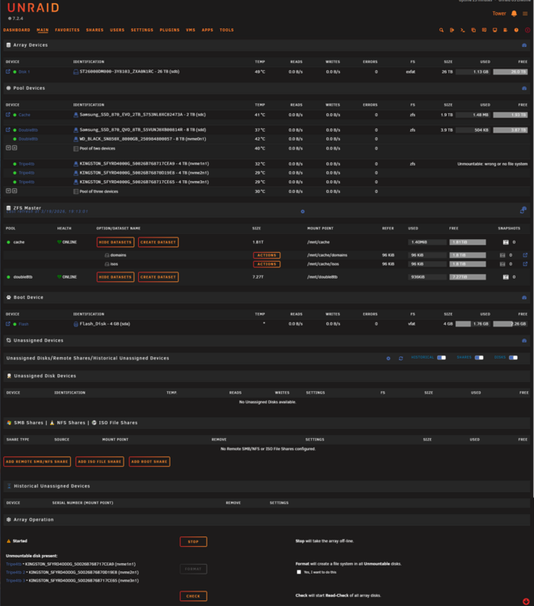Click Add ISO File Share button

point(99,461)
